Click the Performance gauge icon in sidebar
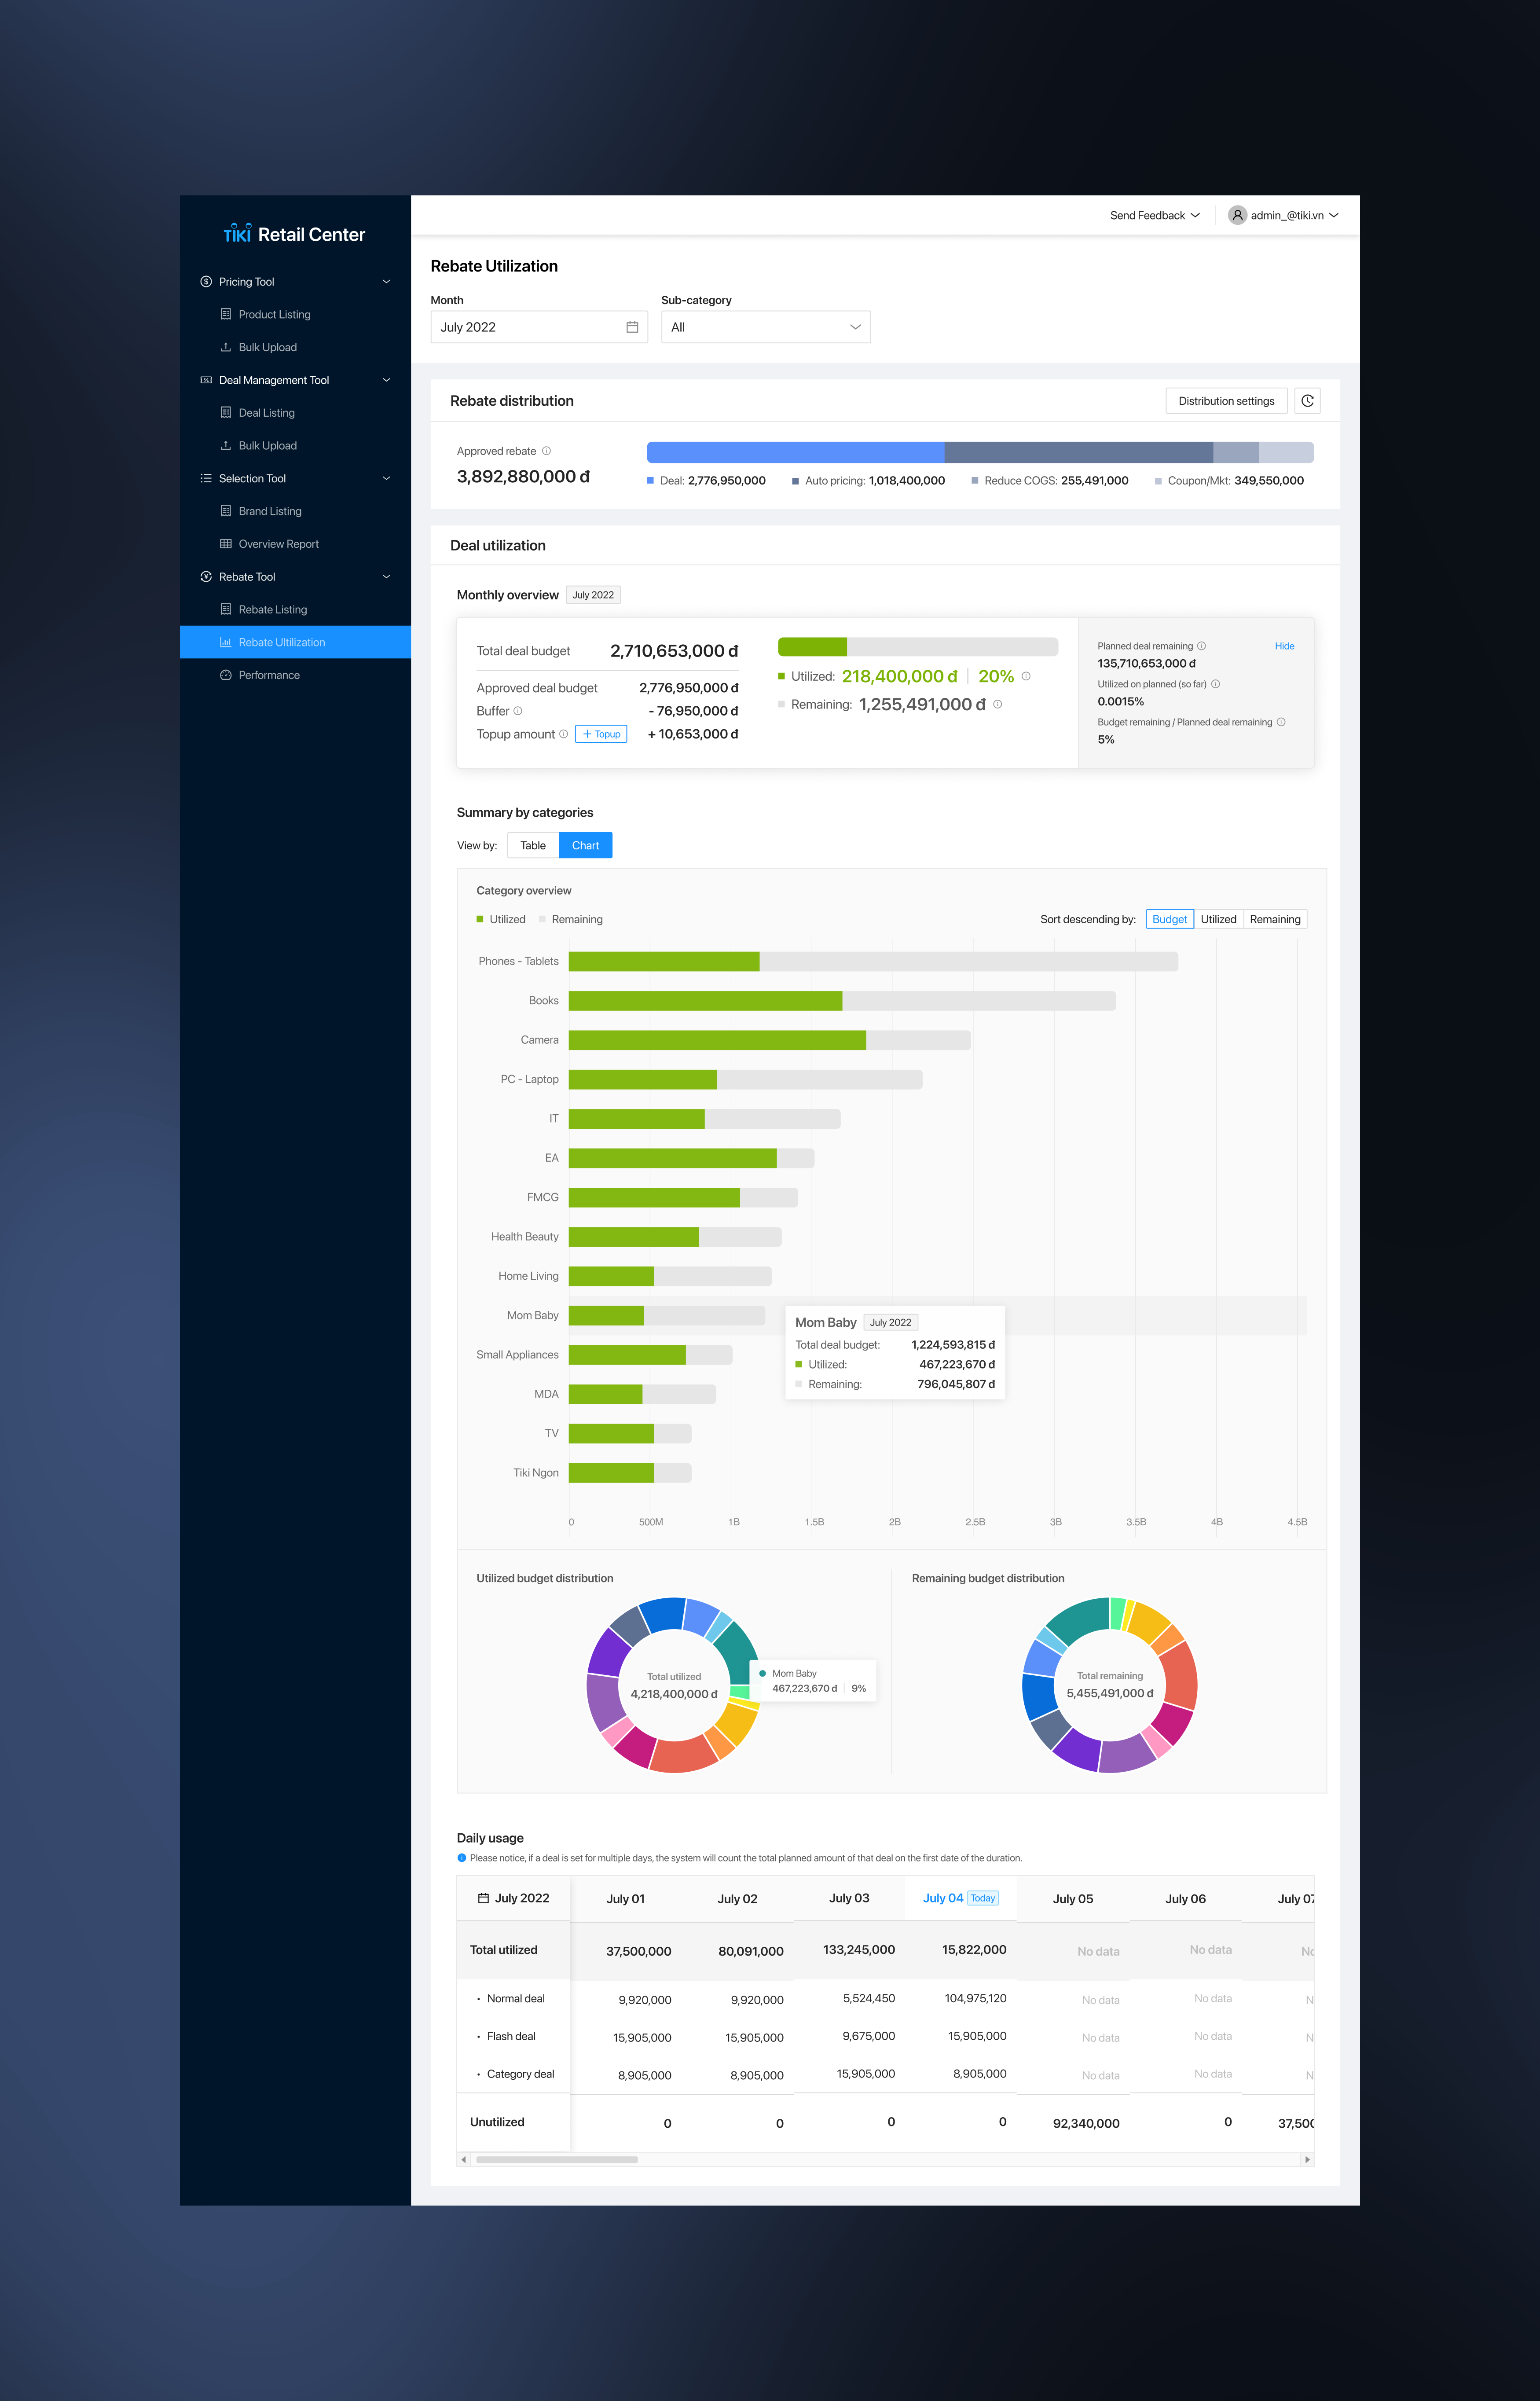 [226, 675]
